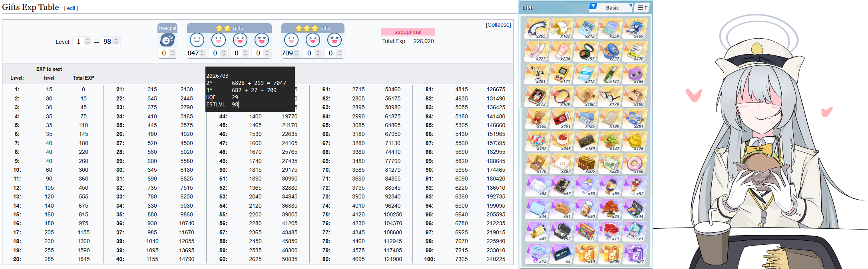The width and height of the screenshot is (868, 269).
Task: Select the green soda bottle gift x147
Action: point(611,74)
